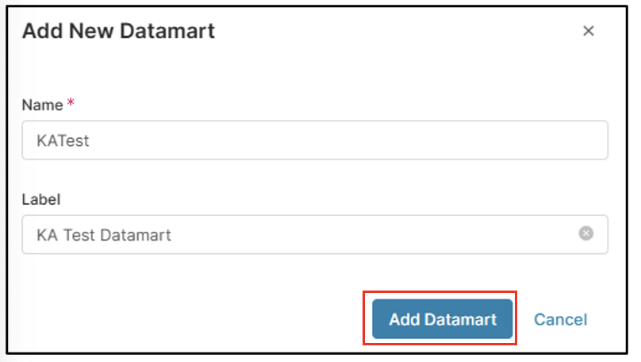Screen dimensions: 641x362
Task: Remove Label text via the circular clear icon
Action: [x=585, y=234]
